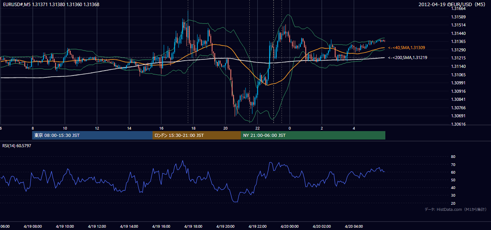This screenshot has height=230, width=491.
Task: Click RSI axis level 50
Action: [x=453, y=180]
